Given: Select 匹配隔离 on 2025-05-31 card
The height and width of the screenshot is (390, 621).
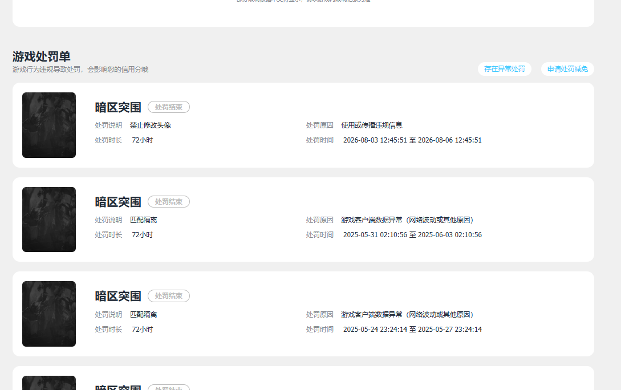Looking at the screenshot, I should click(x=144, y=220).
